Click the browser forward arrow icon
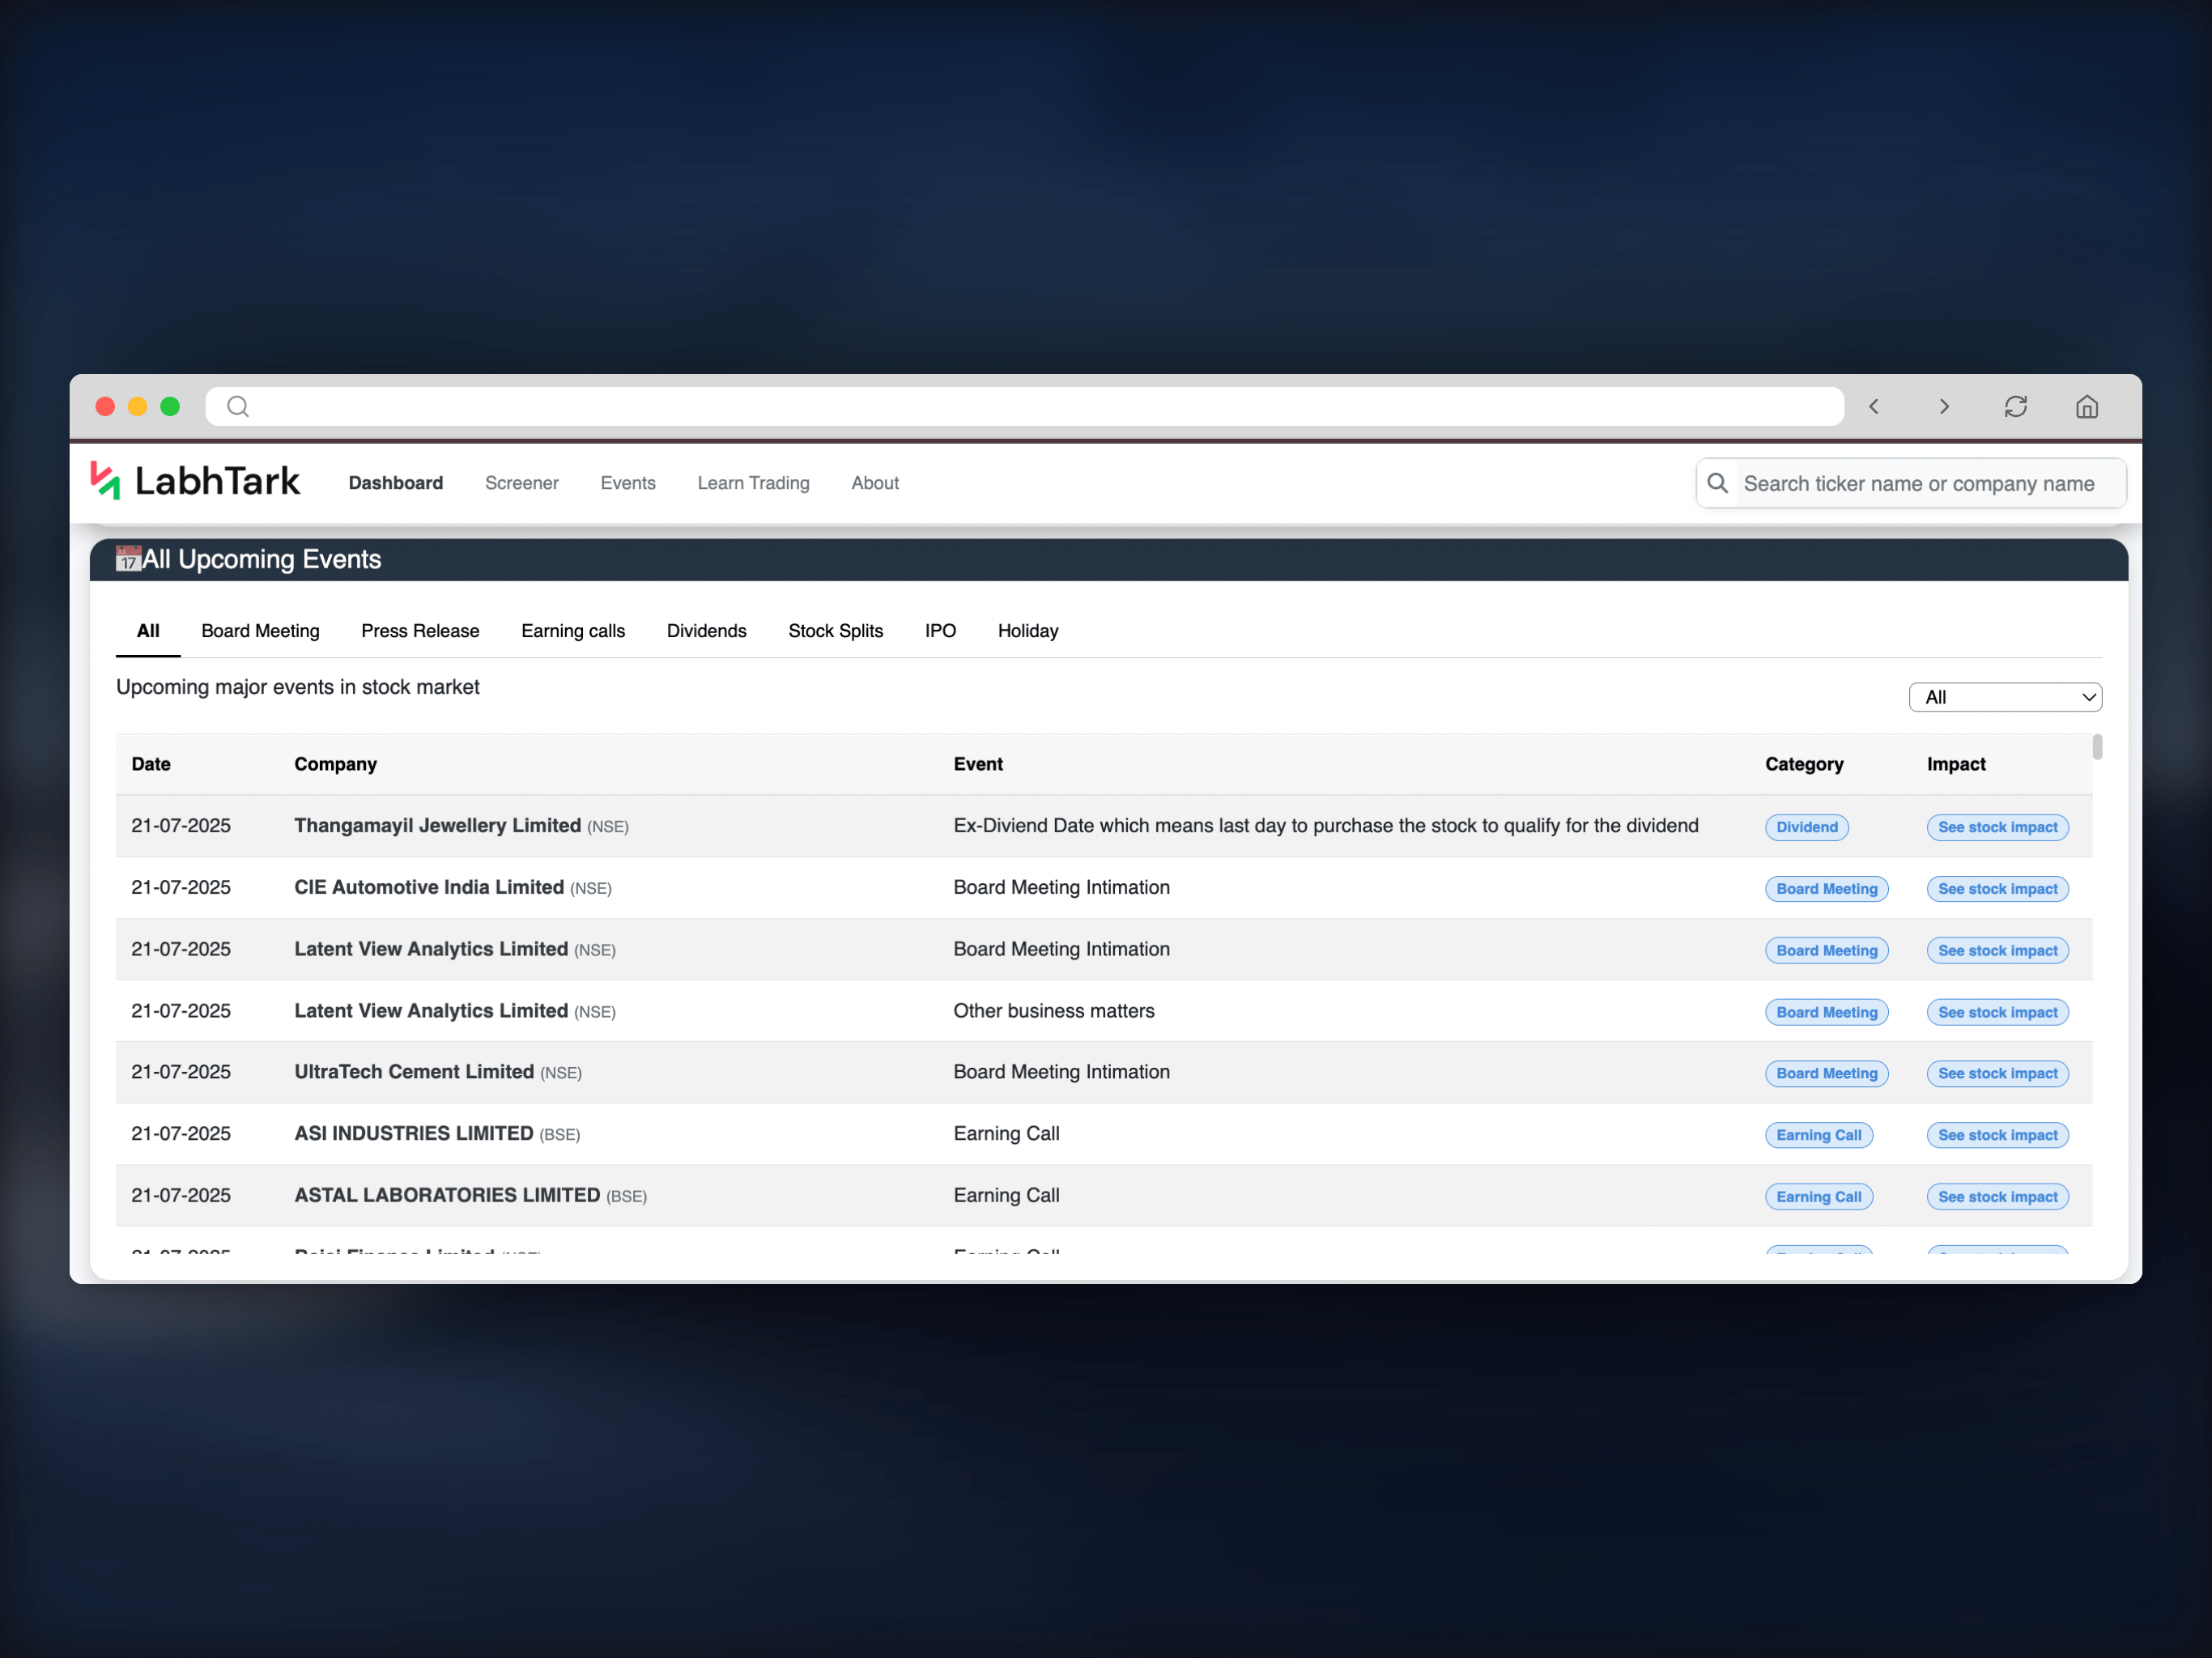The width and height of the screenshot is (2212, 1658). pos(1944,407)
